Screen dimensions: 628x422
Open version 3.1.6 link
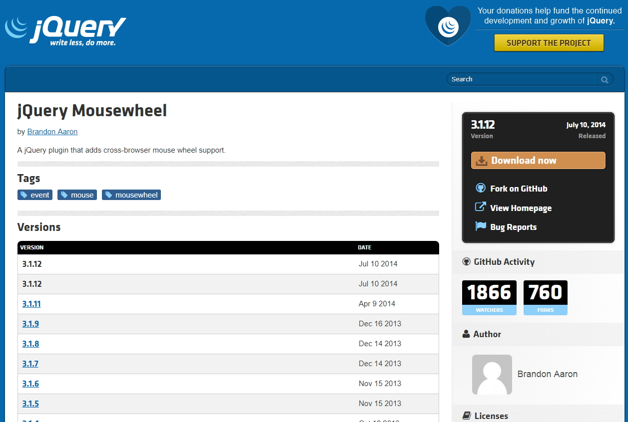[30, 384]
